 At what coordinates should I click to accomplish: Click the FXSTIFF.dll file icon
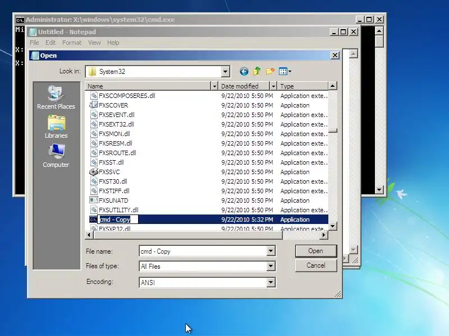pos(94,190)
